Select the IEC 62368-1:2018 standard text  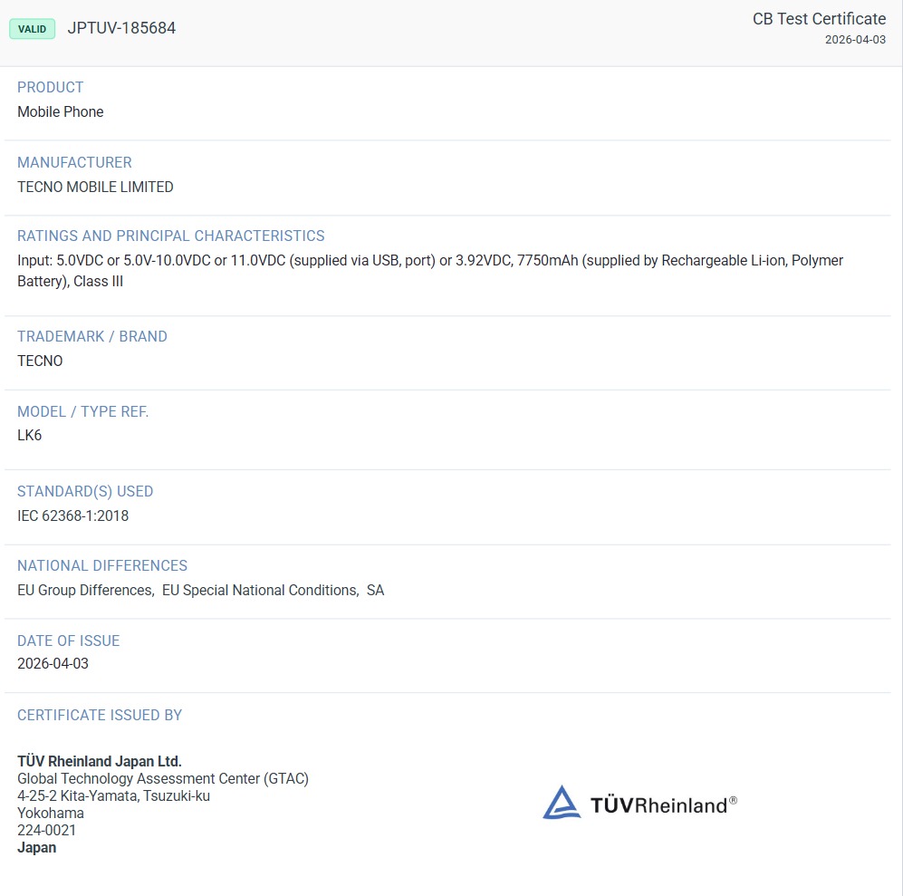[x=73, y=516]
